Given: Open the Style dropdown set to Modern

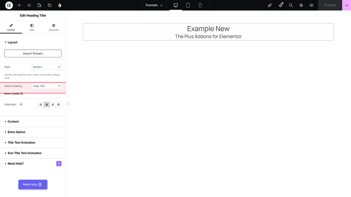Looking at the screenshot, I should pyautogui.click(x=47, y=67).
